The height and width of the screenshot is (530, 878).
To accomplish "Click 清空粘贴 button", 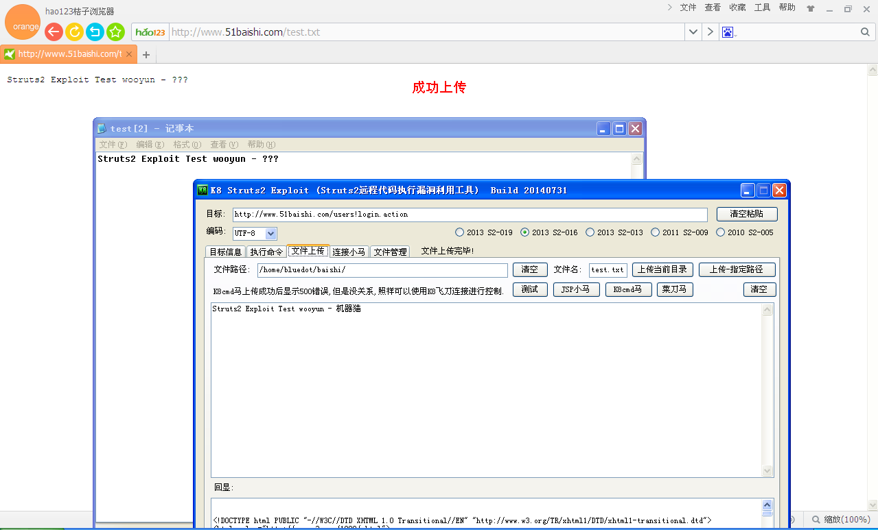I will tap(747, 214).
